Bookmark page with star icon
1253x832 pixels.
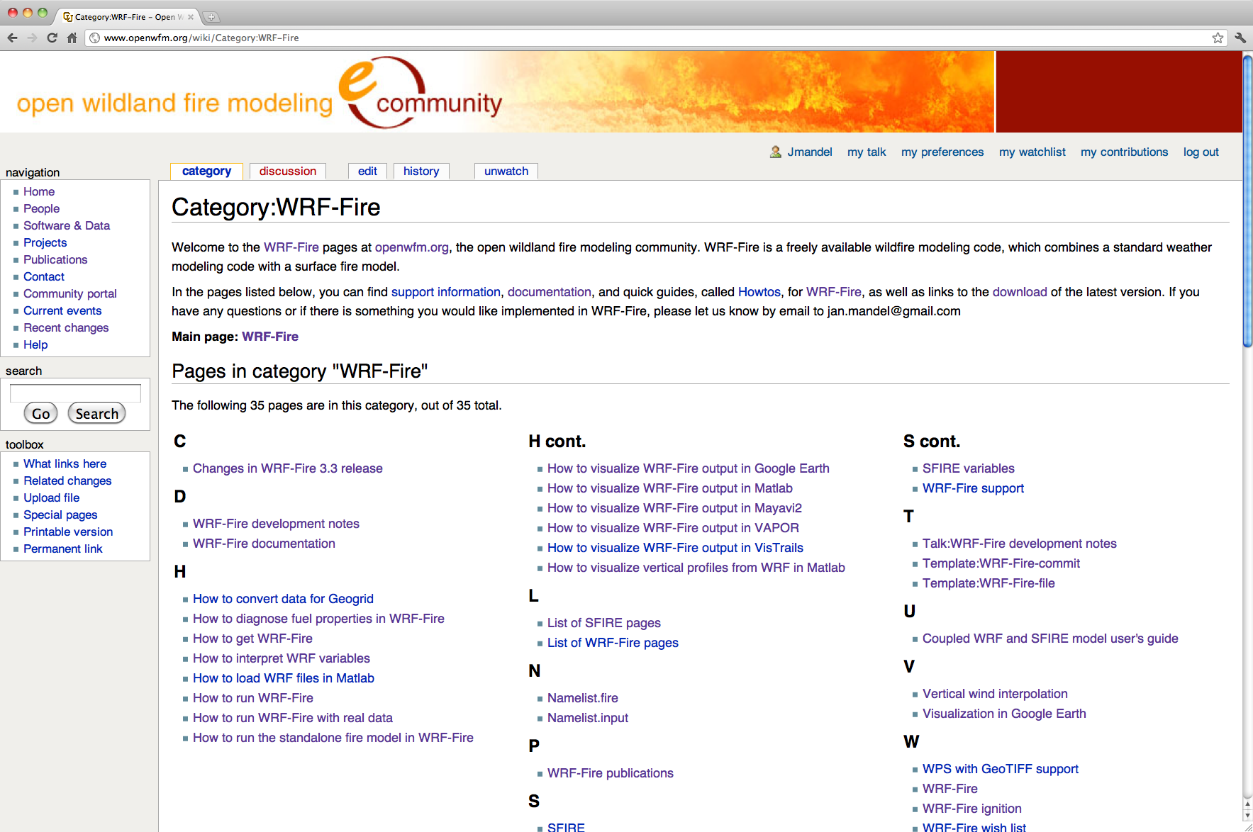[x=1218, y=38]
